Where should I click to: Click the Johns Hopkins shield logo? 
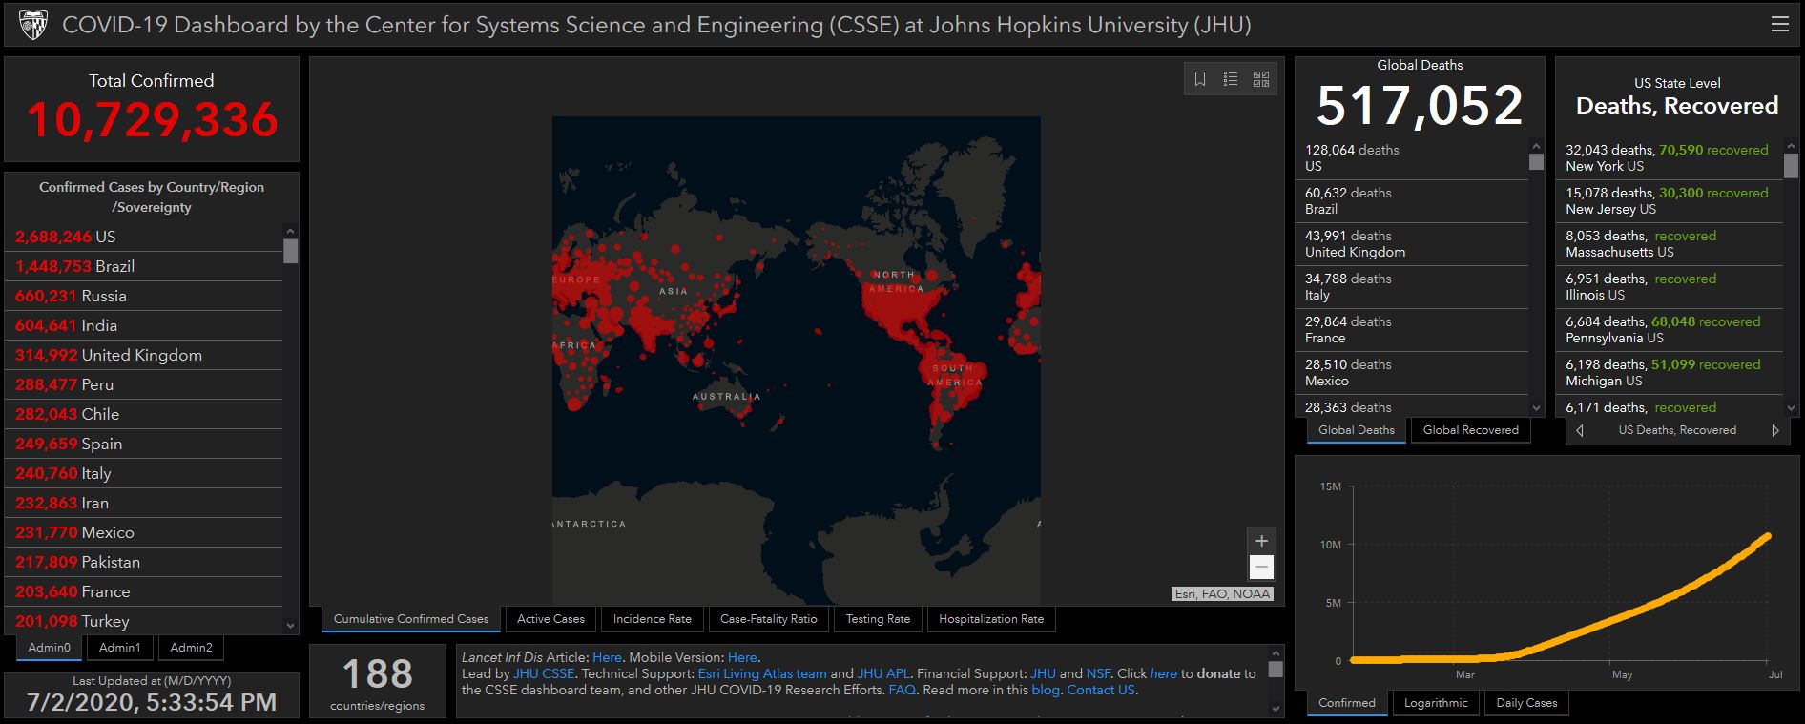[32, 25]
